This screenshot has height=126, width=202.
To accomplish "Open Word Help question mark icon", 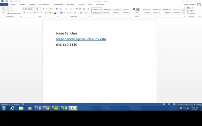I will click(x=183, y=1).
